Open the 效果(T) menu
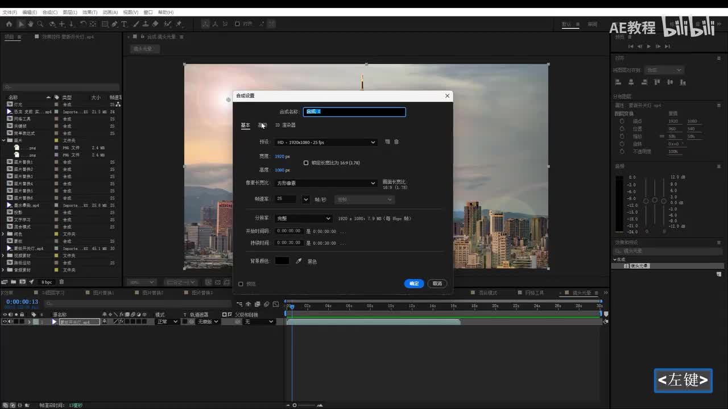Image resolution: width=728 pixels, height=409 pixels. coord(90,12)
